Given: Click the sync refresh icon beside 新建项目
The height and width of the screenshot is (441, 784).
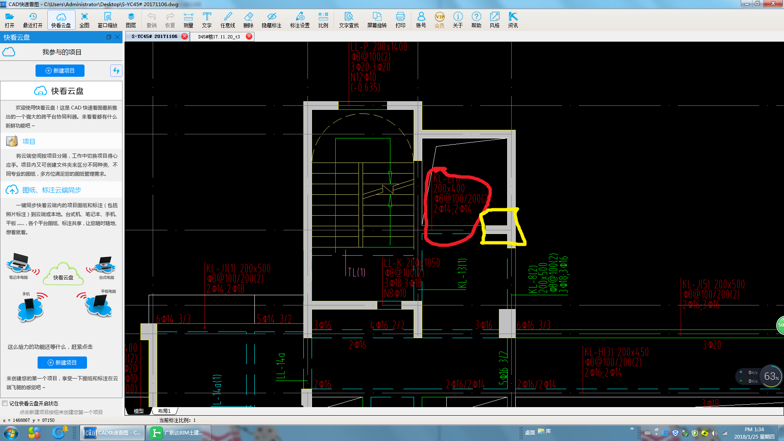Looking at the screenshot, I should [116, 71].
